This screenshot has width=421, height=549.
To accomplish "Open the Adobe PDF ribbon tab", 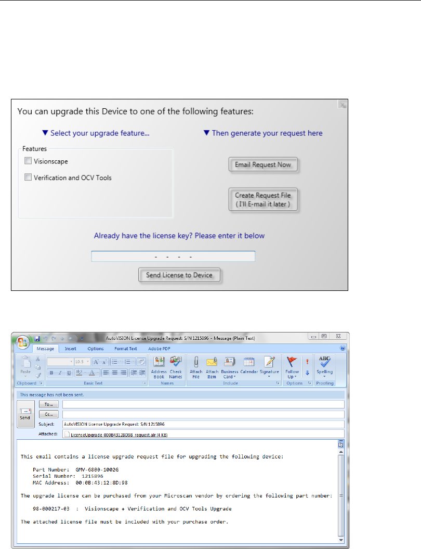I will [159, 349].
